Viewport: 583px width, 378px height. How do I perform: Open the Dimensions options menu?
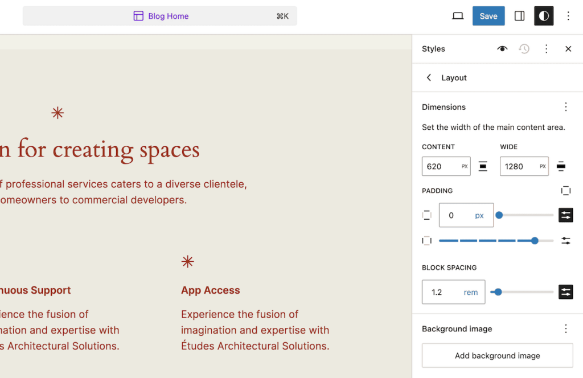point(566,107)
